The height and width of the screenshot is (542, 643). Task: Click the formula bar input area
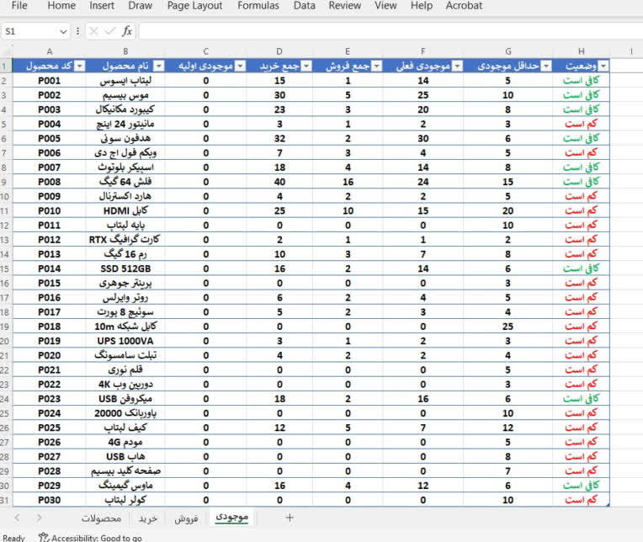(391, 31)
